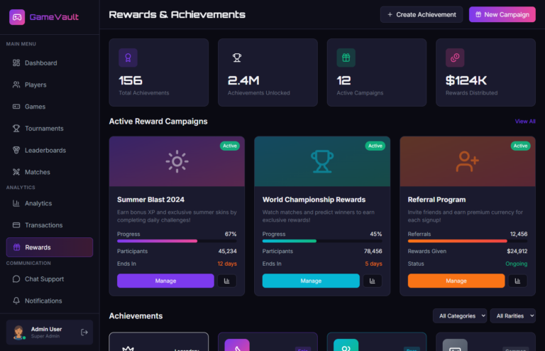Click the Transactions card icon
The image size is (545, 351).
click(16, 225)
